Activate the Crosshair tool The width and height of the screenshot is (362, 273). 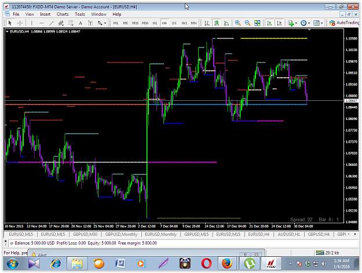(x=20, y=23)
